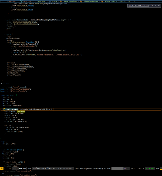Open the components breadcrumb segment
Viewport: 162px width, 176px height.
pyautogui.click(x=12, y=1)
